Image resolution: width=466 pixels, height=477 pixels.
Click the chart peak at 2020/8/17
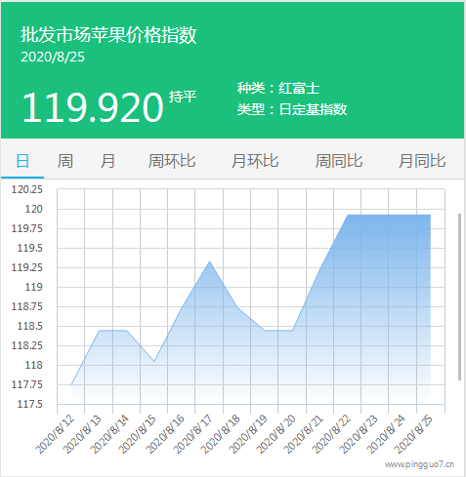pos(209,261)
